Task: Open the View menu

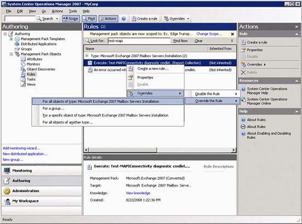Action: (32, 11)
